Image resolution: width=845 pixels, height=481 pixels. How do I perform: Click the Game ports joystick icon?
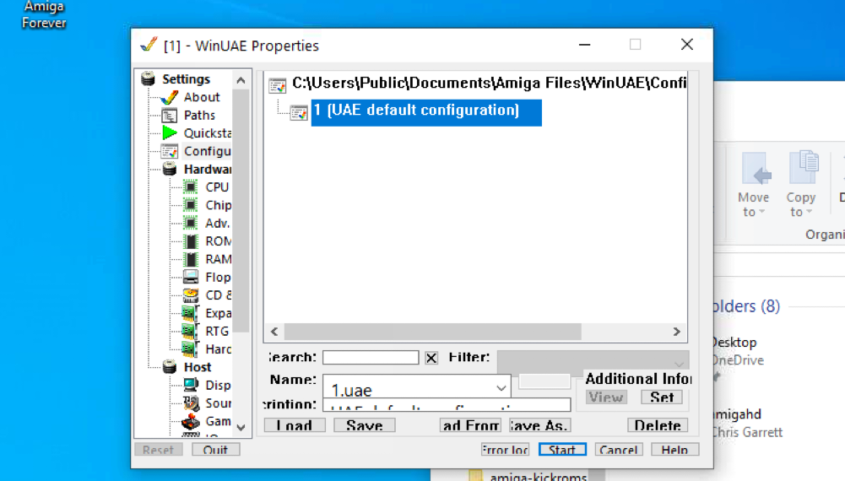click(x=191, y=421)
